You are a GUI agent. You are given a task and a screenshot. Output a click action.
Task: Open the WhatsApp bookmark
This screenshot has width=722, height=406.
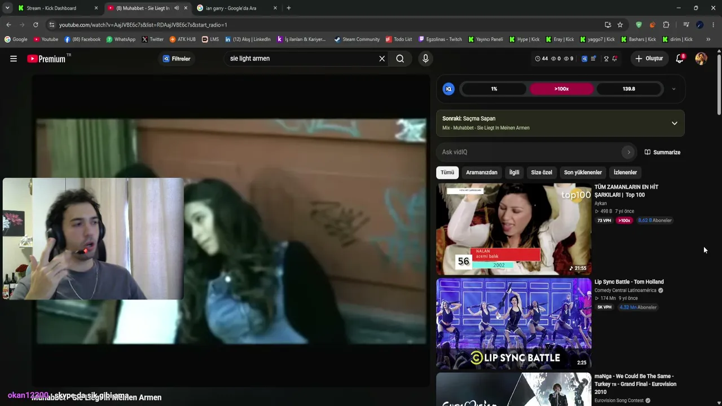121,39
